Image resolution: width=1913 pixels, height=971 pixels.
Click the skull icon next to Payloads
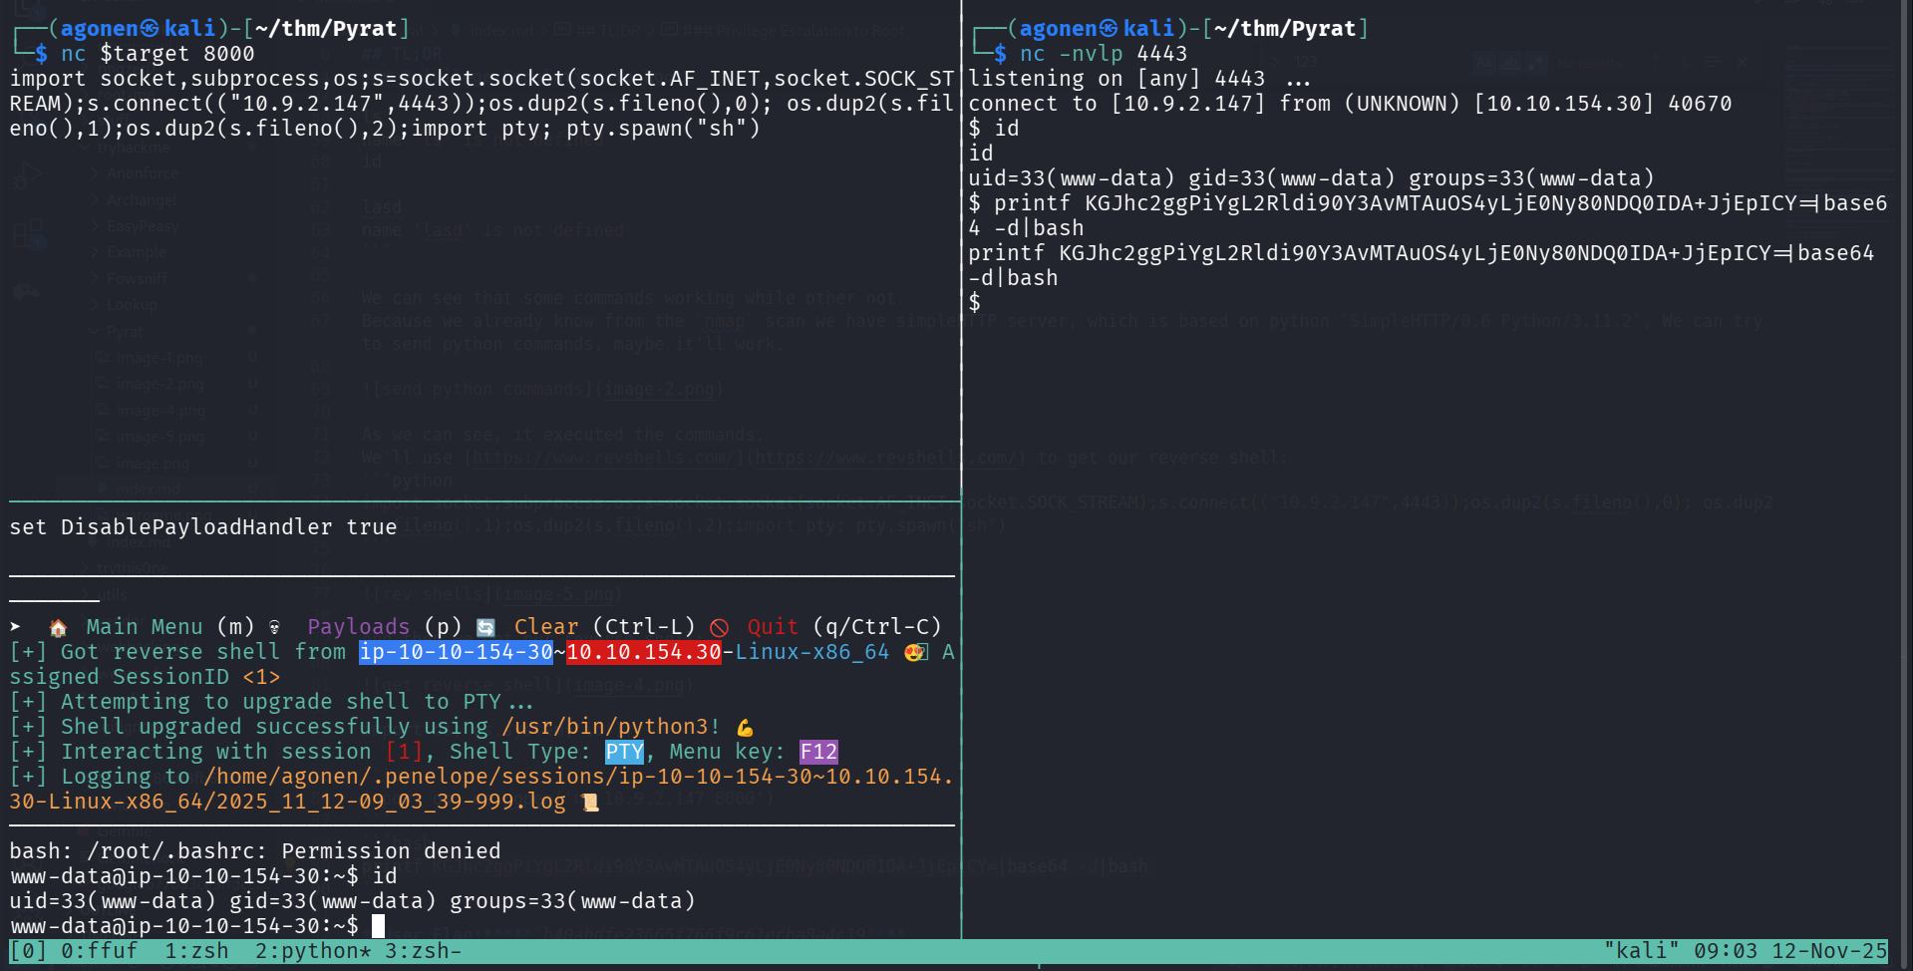275,626
